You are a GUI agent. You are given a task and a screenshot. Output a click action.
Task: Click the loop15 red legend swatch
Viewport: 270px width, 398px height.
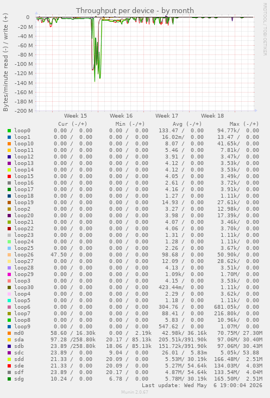[9, 176]
